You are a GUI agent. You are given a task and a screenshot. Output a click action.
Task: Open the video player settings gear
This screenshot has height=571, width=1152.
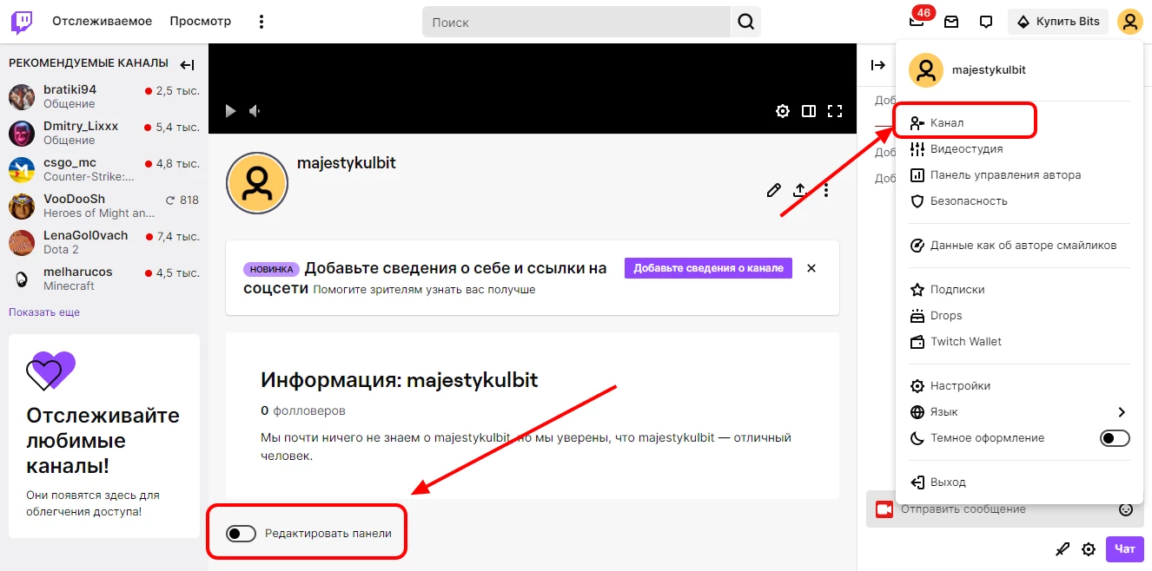point(783,111)
